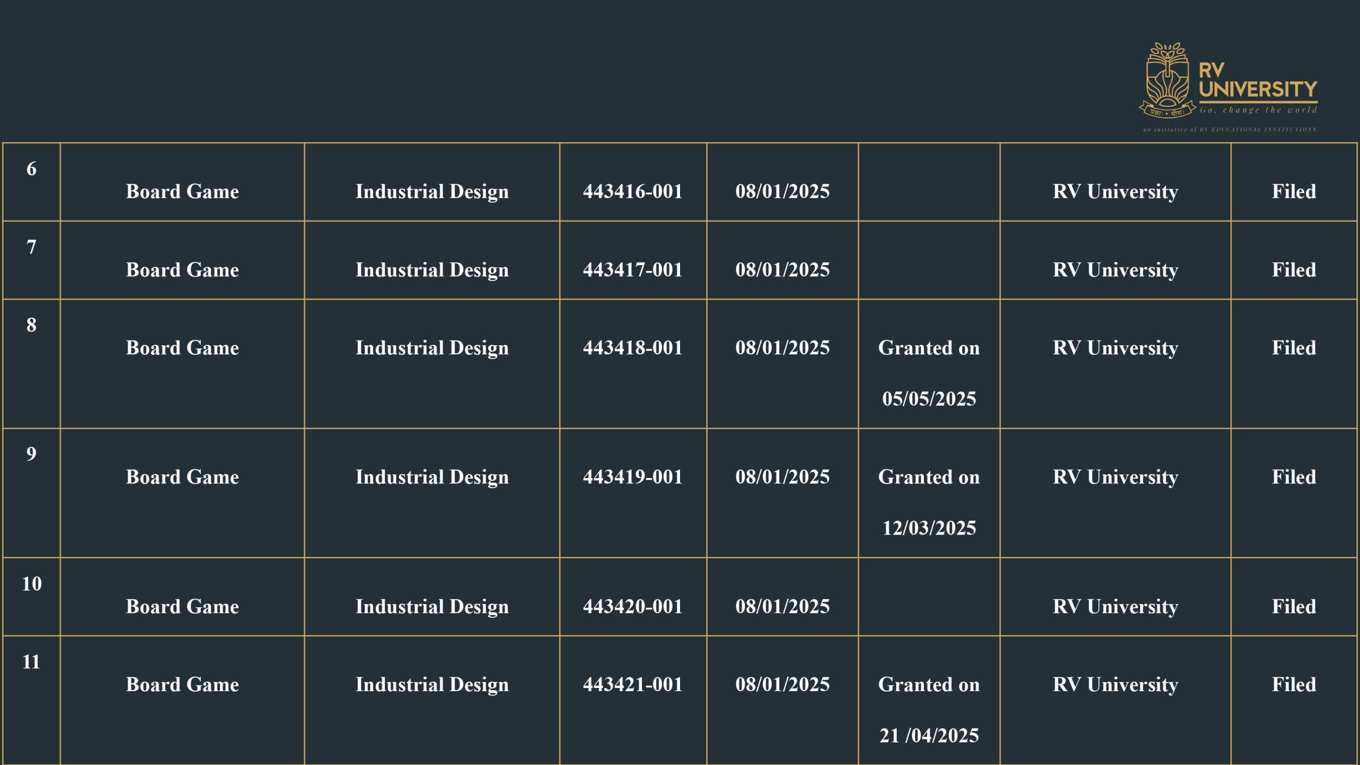This screenshot has height=765, width=1360.
Task: Select the 'Filed' status in row 8
Action: coord(1294,348)
